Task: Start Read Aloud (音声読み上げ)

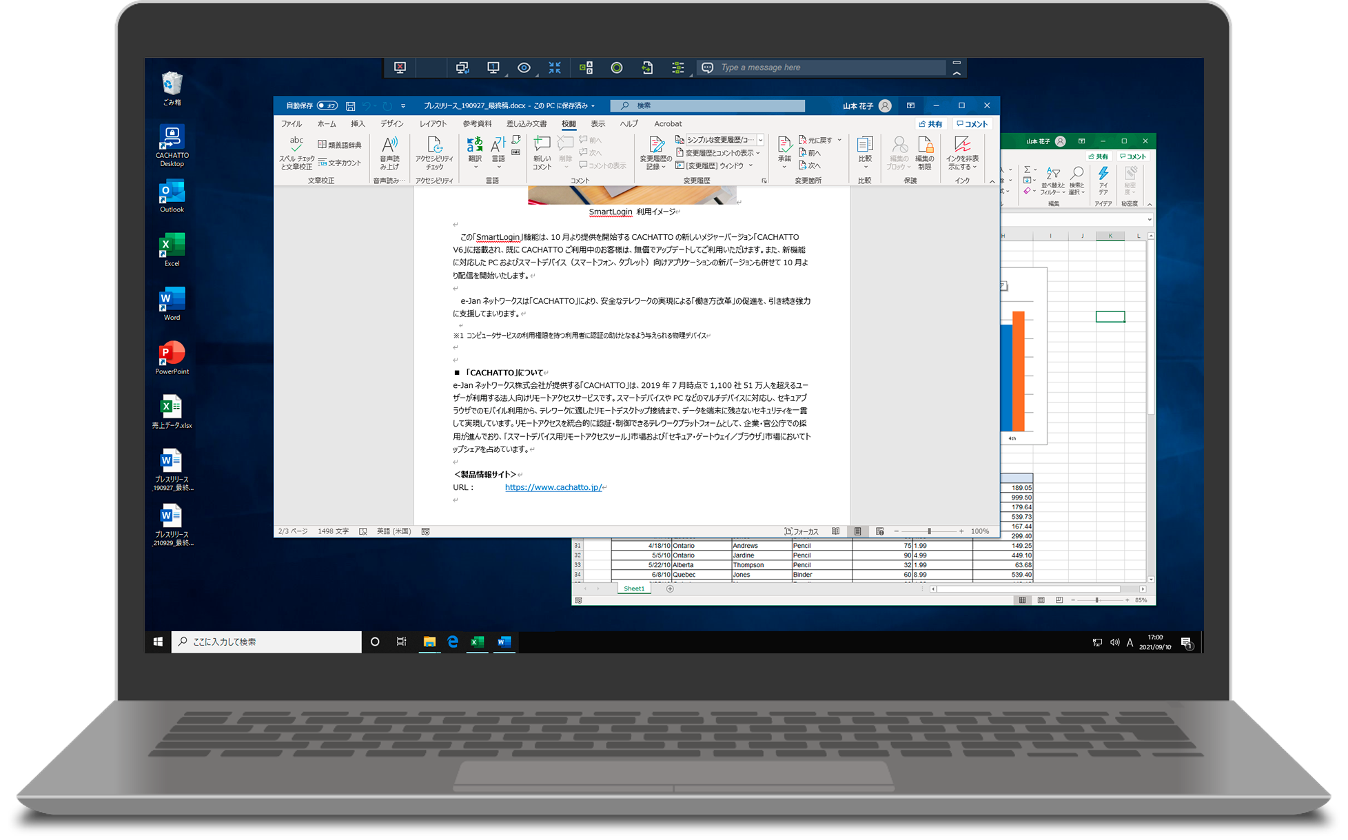Action: pos(389,153)
